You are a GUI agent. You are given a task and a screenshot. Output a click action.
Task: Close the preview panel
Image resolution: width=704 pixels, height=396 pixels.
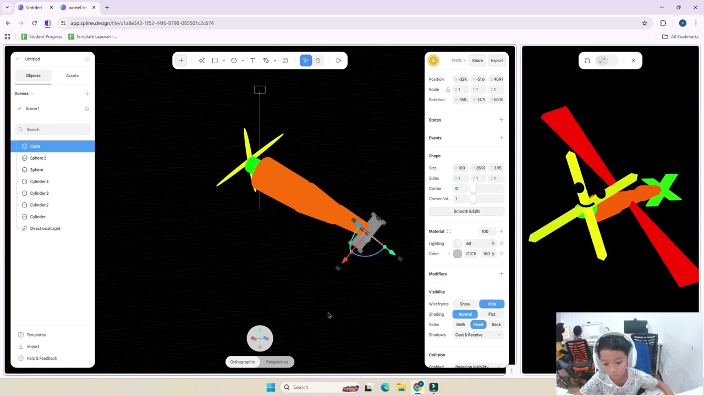633,61
